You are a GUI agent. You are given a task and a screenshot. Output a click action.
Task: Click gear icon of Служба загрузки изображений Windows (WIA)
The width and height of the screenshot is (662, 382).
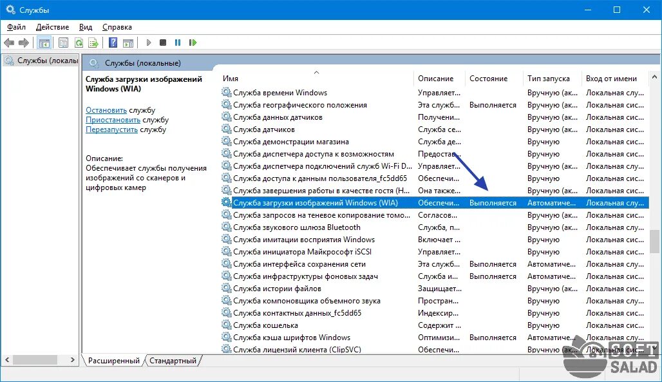(227, 203)
